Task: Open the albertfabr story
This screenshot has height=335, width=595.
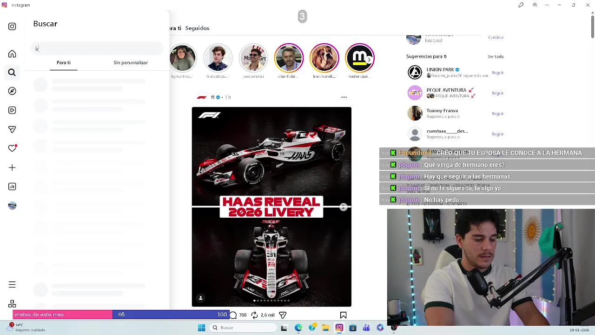Action: pyautogui.click(x=289, y=58)
